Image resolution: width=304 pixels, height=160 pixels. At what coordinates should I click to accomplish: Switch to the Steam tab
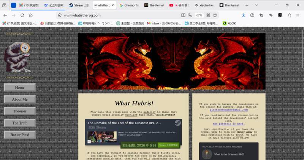pos(79,5)
